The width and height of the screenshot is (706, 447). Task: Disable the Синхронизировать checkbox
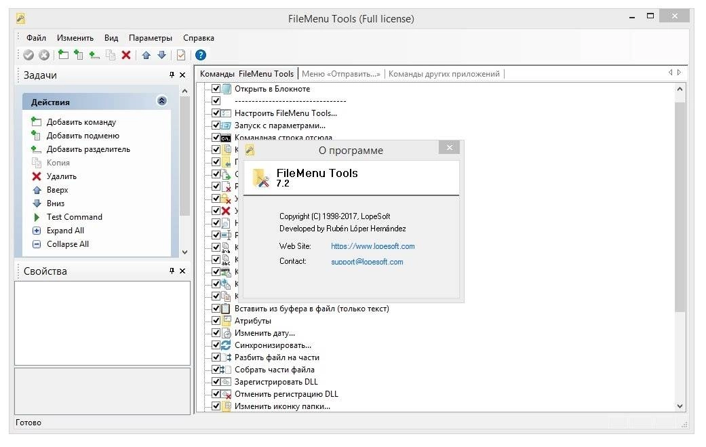216,345
